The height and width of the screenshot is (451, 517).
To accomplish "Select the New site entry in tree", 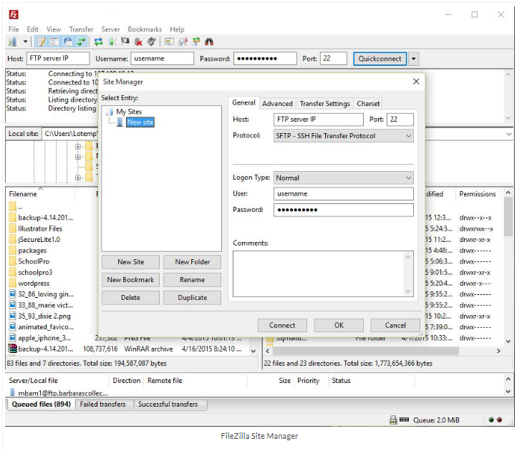I will pyautogui.click(x=140, y=122).
